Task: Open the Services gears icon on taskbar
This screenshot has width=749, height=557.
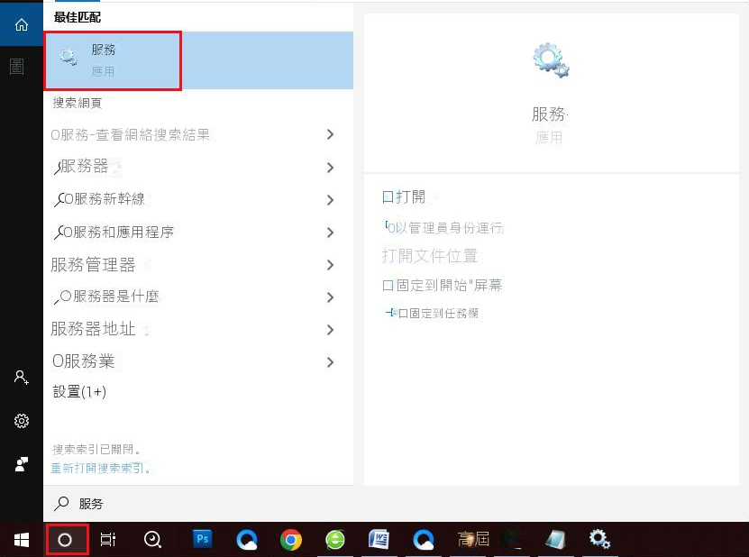Action: tap(599, 539)
